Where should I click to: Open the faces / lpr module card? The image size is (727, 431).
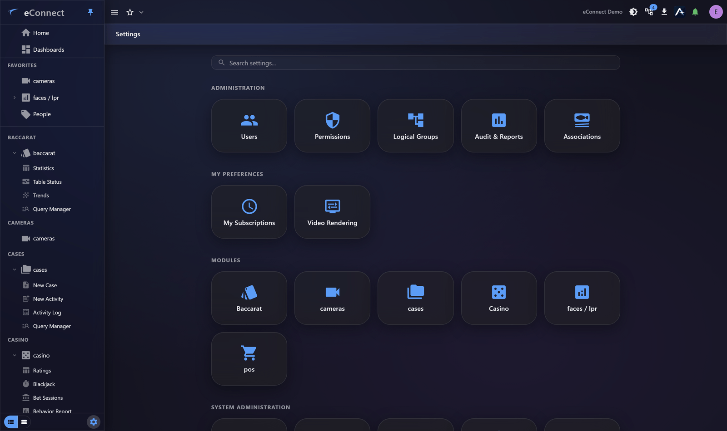coord(582,298)
